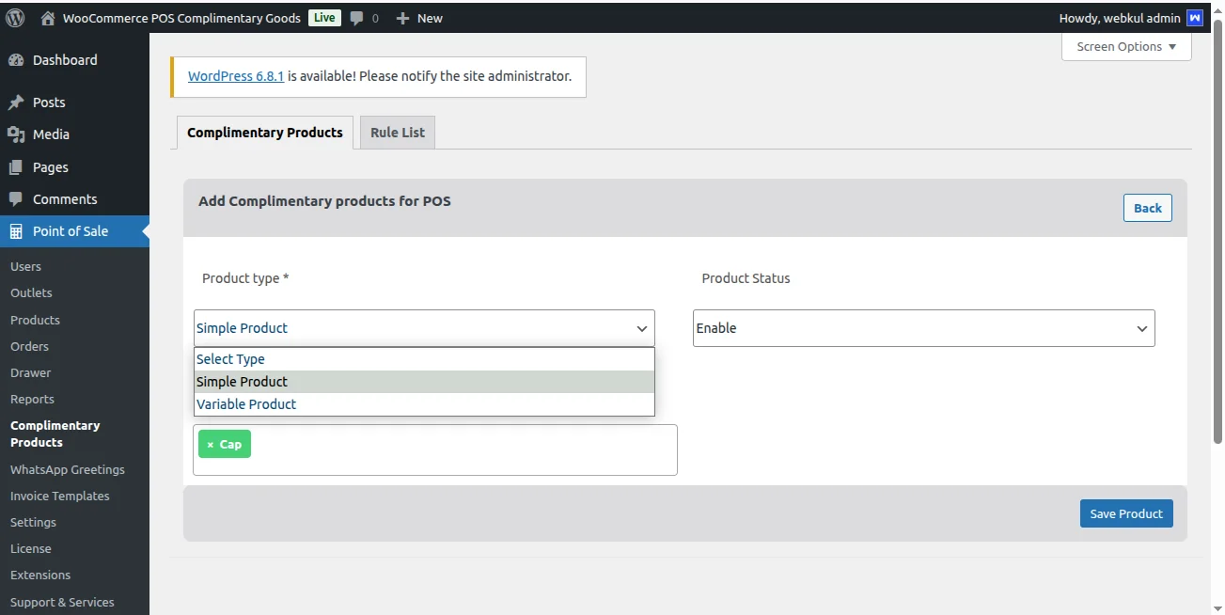
Task: Click the Pages icon in sidebar
Action: [x=16, y=167]
